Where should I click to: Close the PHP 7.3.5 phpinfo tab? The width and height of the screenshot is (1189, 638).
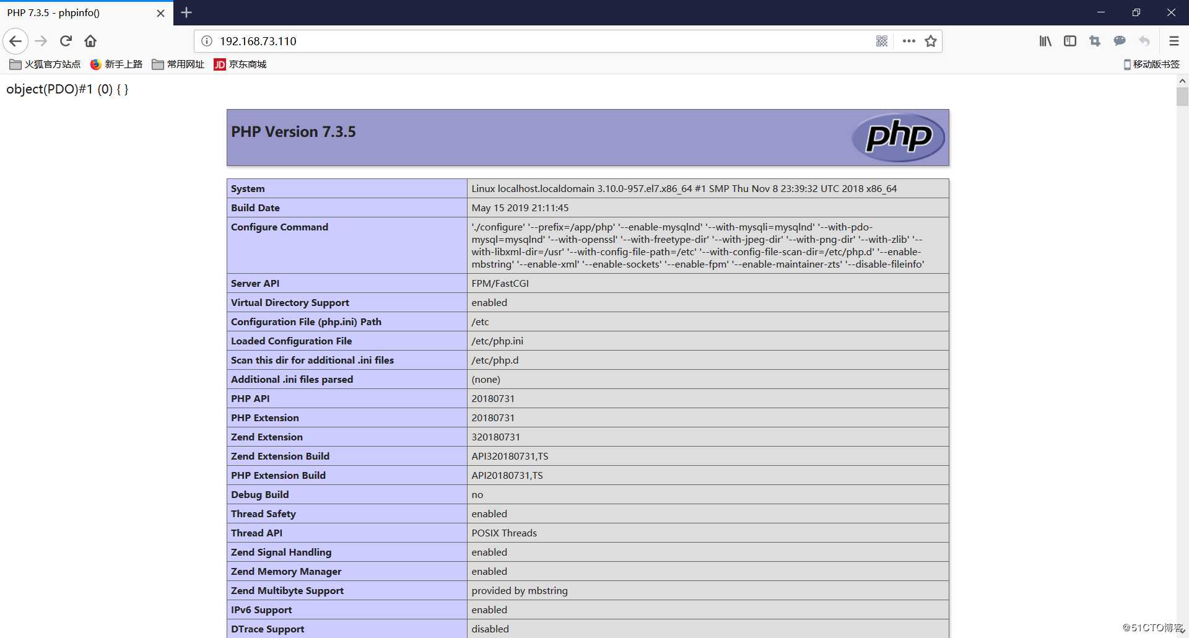tap(160, 13)
